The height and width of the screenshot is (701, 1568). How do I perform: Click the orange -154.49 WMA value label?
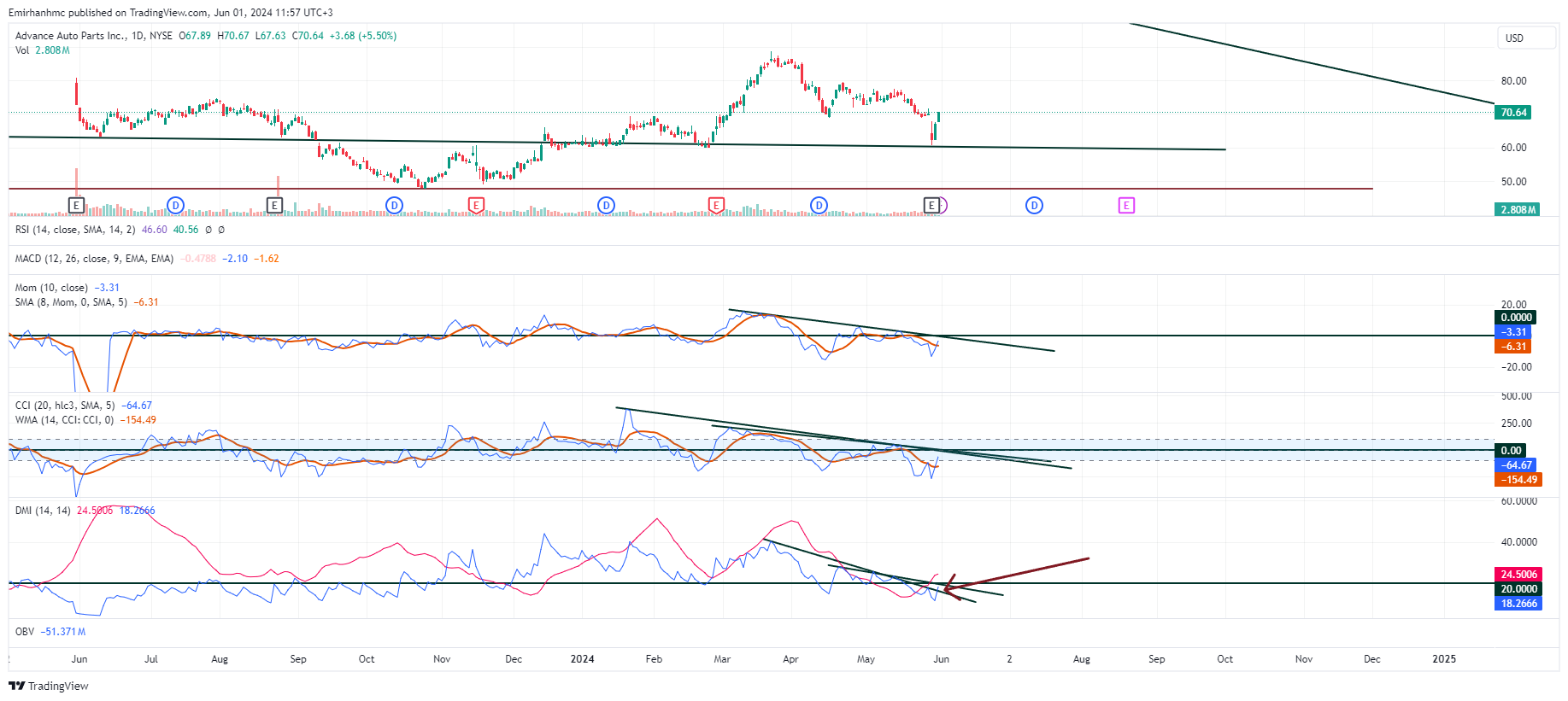[1518, 480]
